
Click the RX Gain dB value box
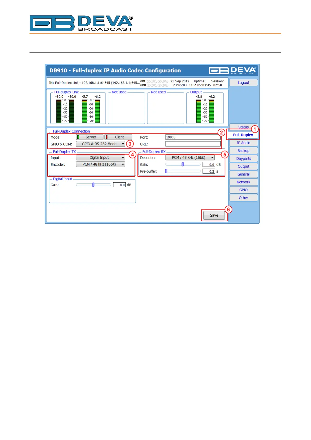(x=209, y=165)
